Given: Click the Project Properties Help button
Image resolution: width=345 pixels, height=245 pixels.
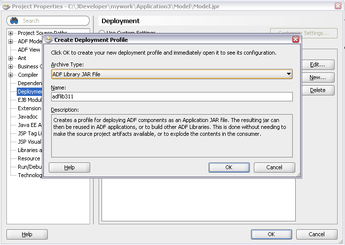Looking at the screenshot, I should [x=27, y=234].
